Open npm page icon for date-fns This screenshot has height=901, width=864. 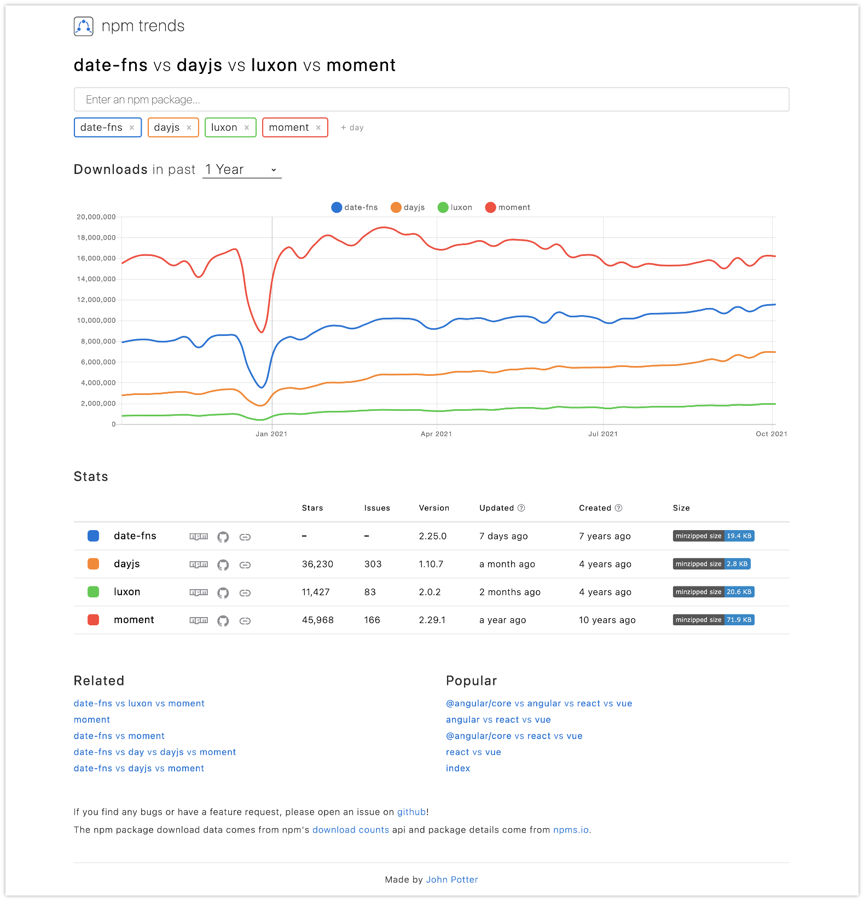199,537
